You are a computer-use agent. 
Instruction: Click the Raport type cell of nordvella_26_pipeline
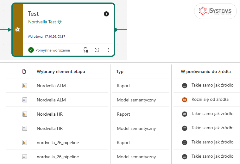tap(123, 143)
